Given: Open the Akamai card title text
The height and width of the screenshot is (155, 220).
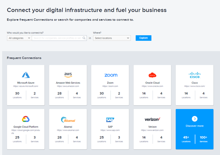Looking at the screenshot, I should coord(68,127).
